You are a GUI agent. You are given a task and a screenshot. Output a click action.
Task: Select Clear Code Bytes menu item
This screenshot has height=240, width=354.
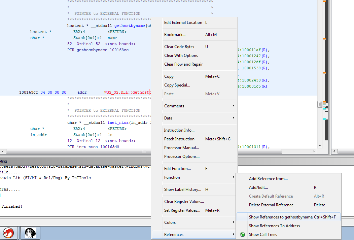[179, 47]
